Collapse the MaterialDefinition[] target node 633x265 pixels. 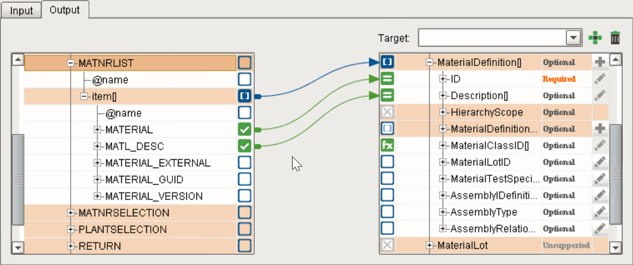429,62
